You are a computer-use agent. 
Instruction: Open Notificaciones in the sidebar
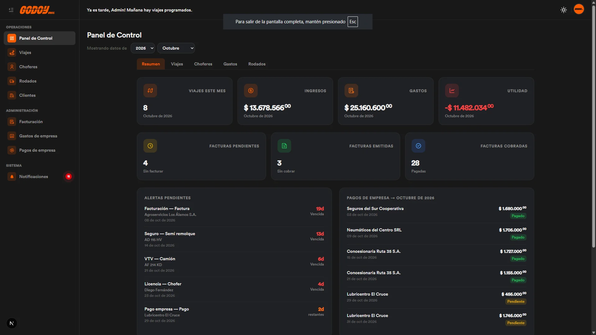click(39, 176)
